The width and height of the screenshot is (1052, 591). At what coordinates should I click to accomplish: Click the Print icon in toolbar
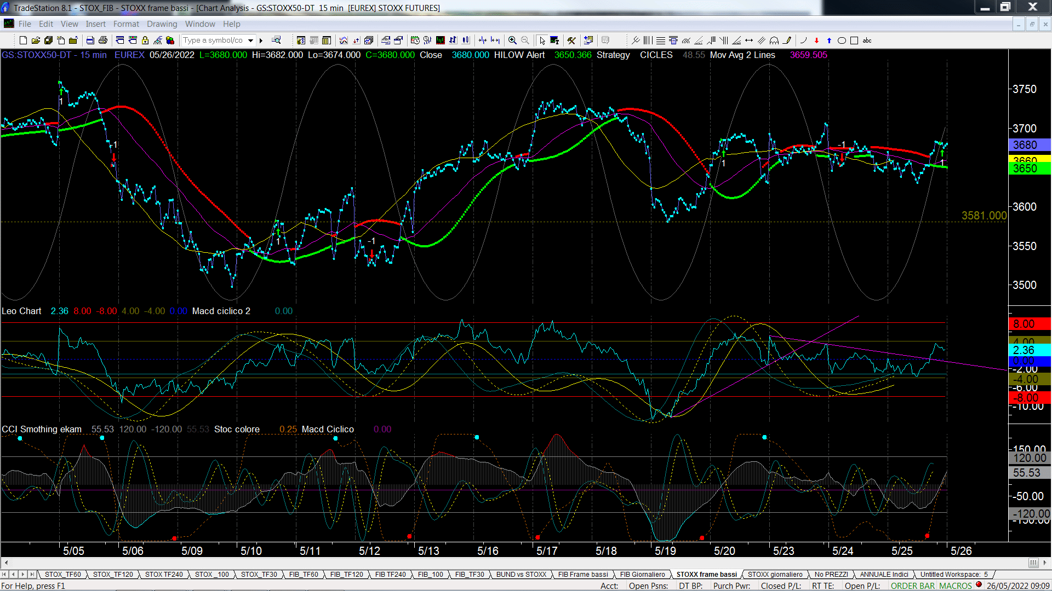coord(102,40)
